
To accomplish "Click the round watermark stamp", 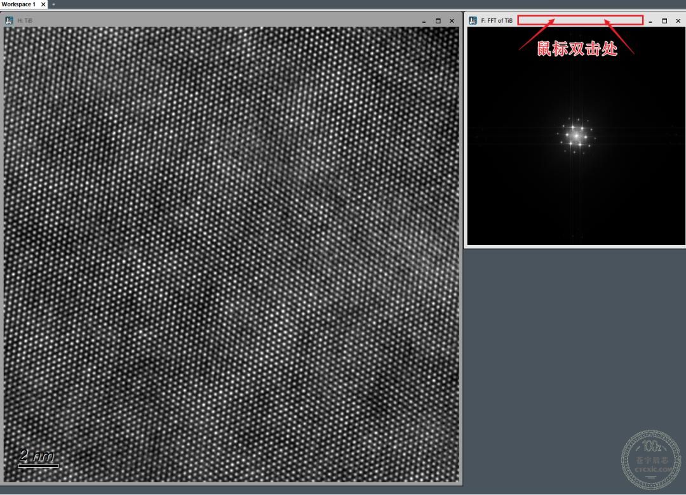I will [651, 460].
